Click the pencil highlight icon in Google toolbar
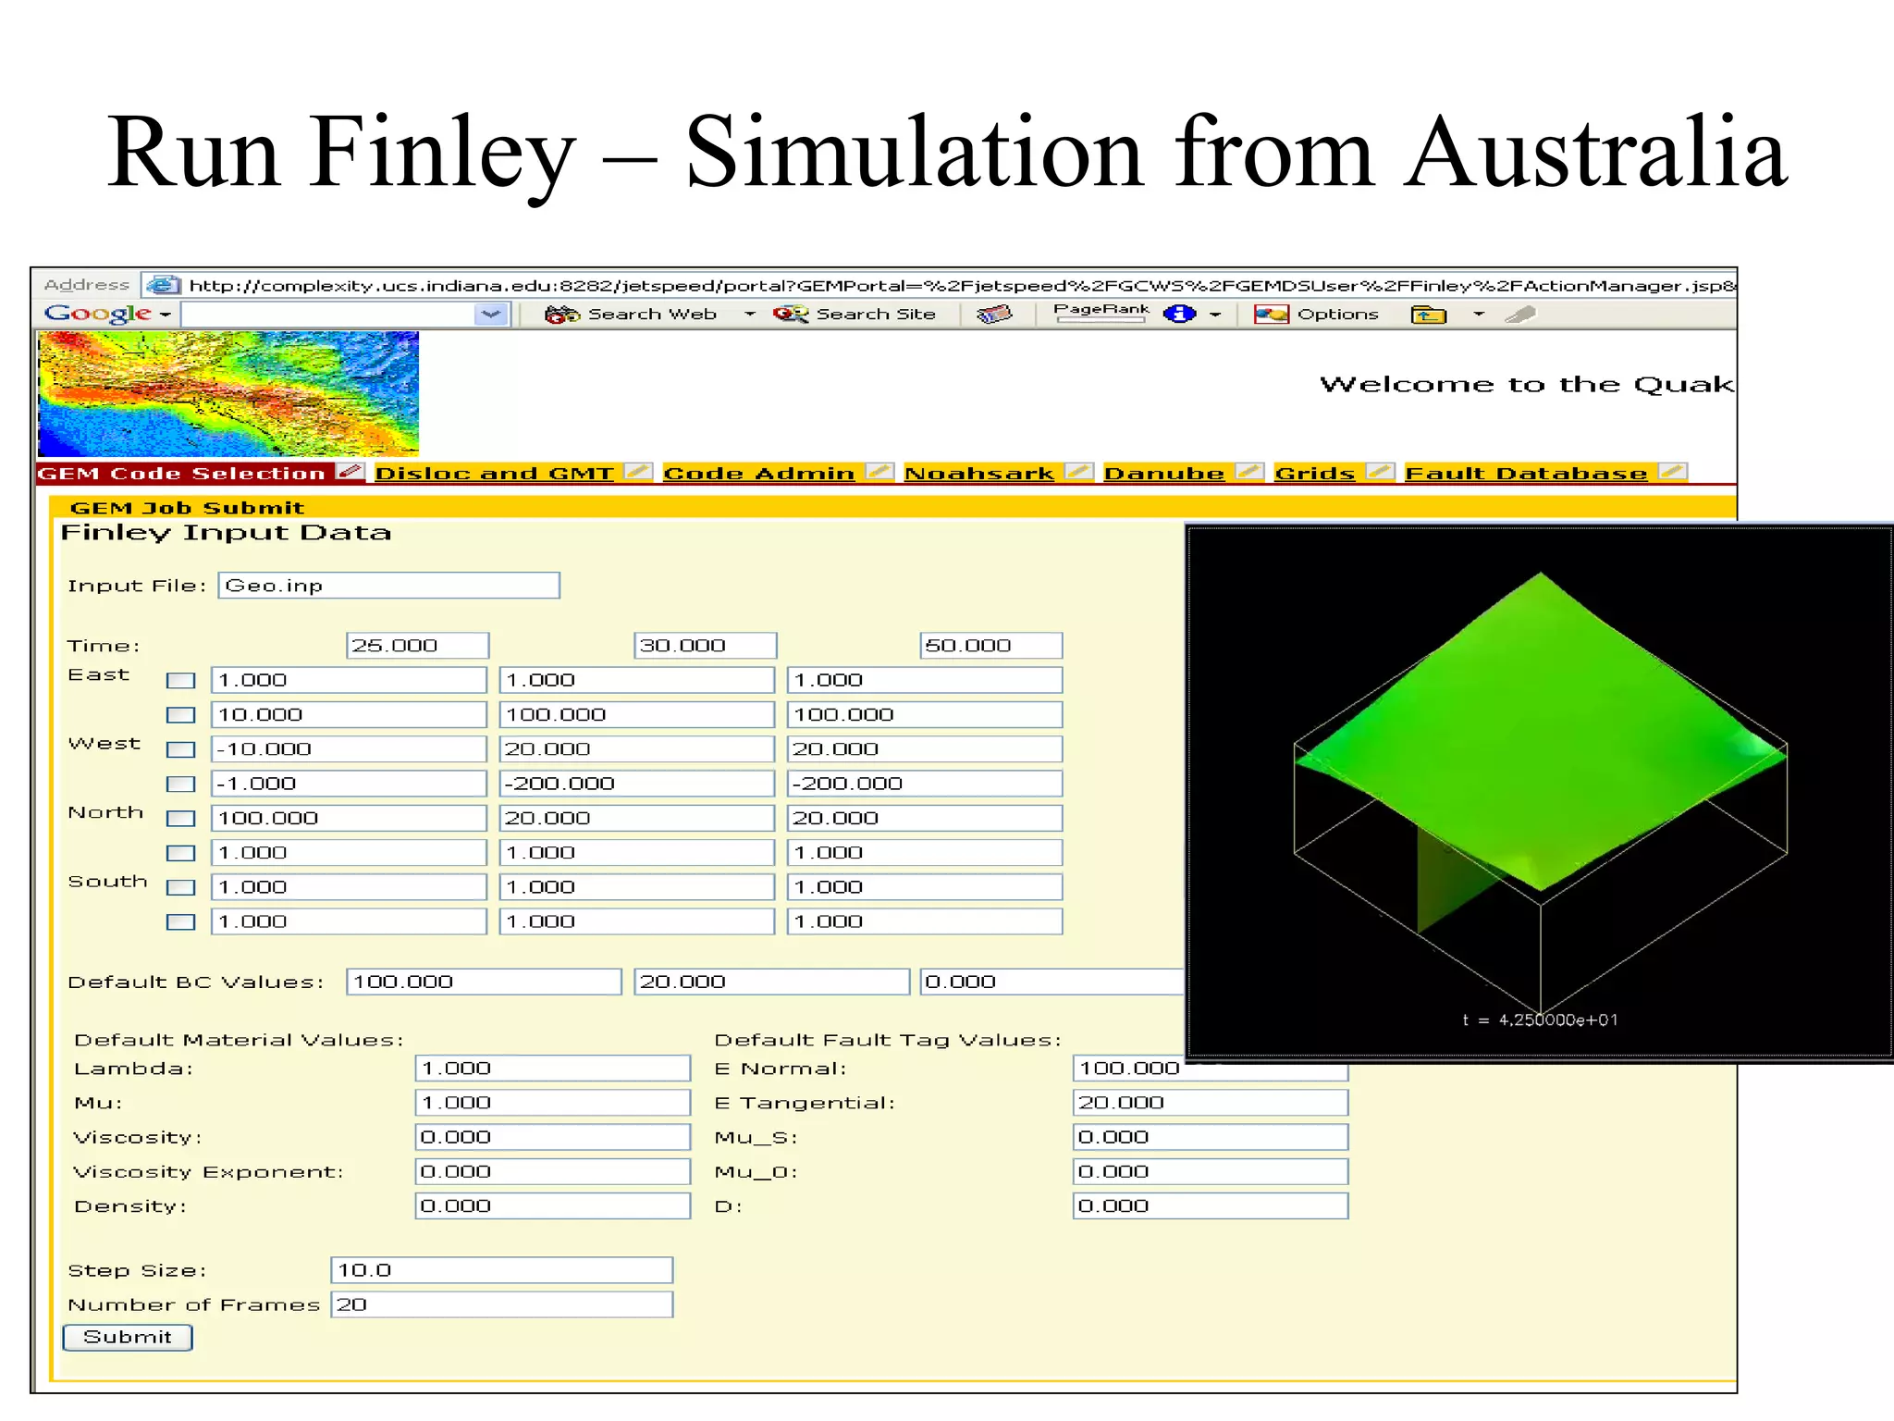1894x1421 pixels. click(1520, 315)
